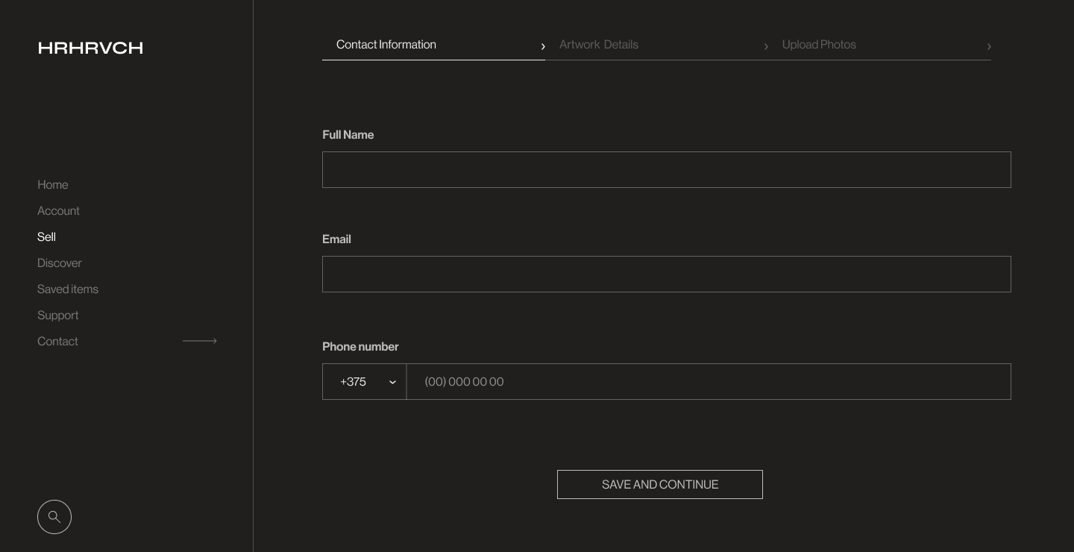The height and width of the screenshot is (552, 1074).
Task: Expand the +375 country code dropdown
Action: click(x=364, y=382)
